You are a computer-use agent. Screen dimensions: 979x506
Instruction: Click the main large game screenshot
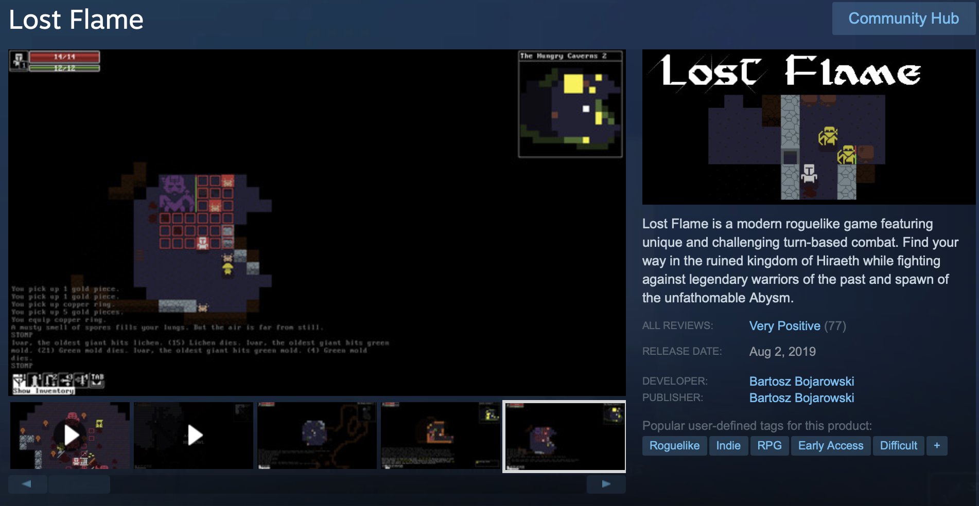pyautogui.click(x=317, y=223)
